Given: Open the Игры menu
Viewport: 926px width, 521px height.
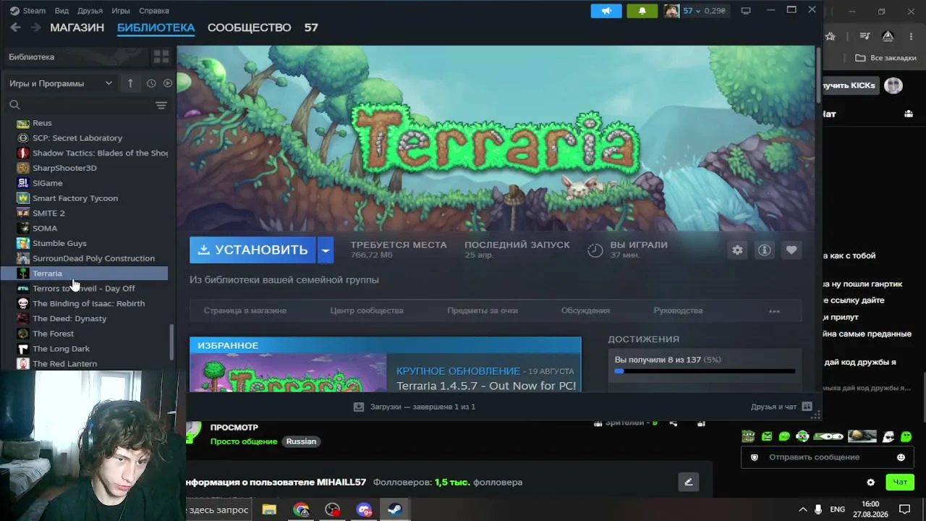Looking at the screenshot, I should [121, 11].
